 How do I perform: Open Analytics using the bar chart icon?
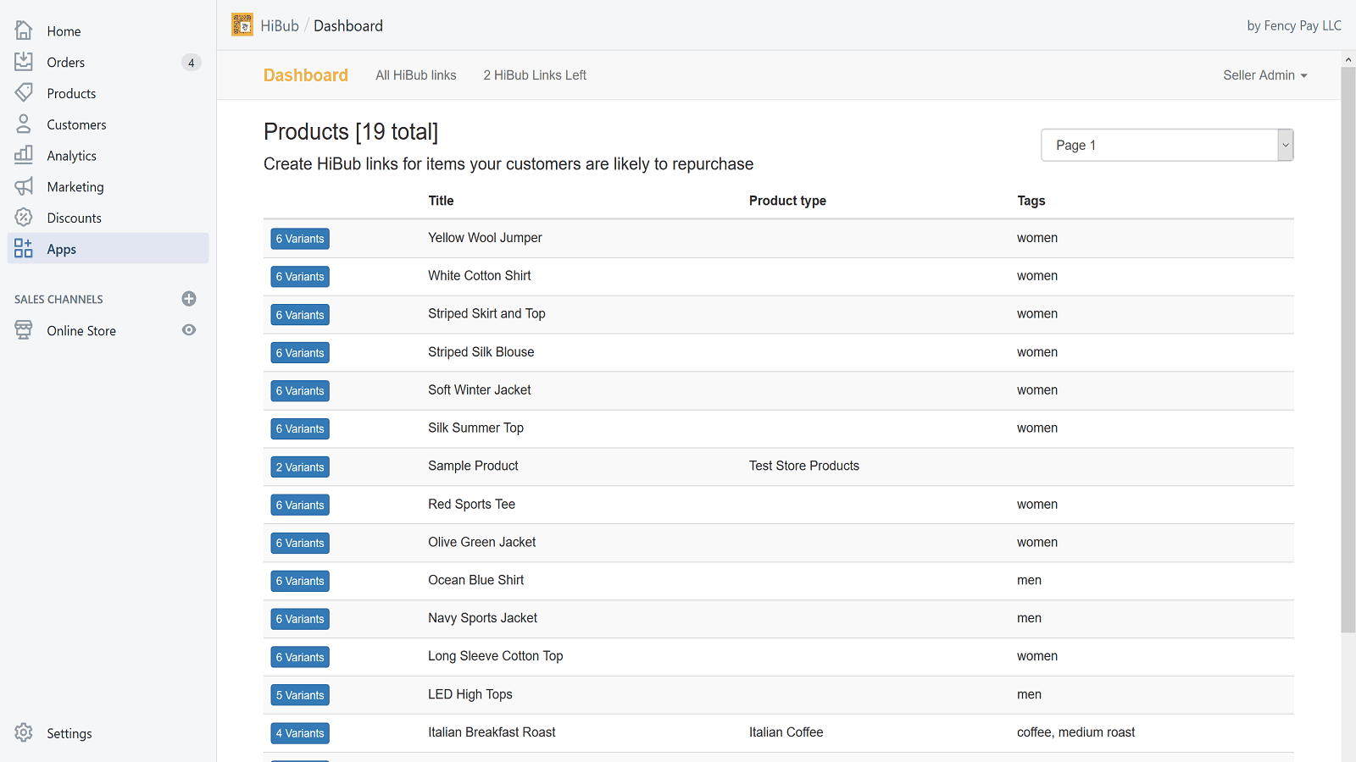click(24, 155)
